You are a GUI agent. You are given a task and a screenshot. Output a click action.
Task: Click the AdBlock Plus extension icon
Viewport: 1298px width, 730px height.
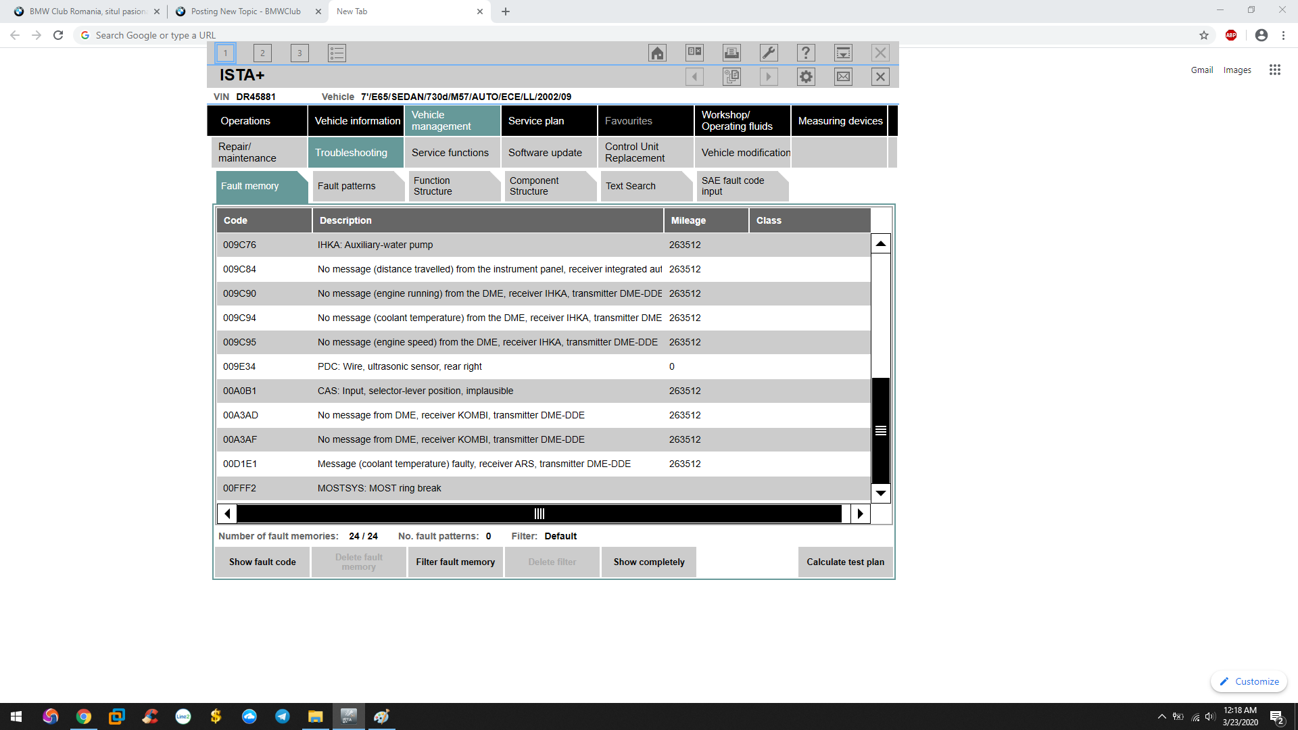click(1231, 35)
